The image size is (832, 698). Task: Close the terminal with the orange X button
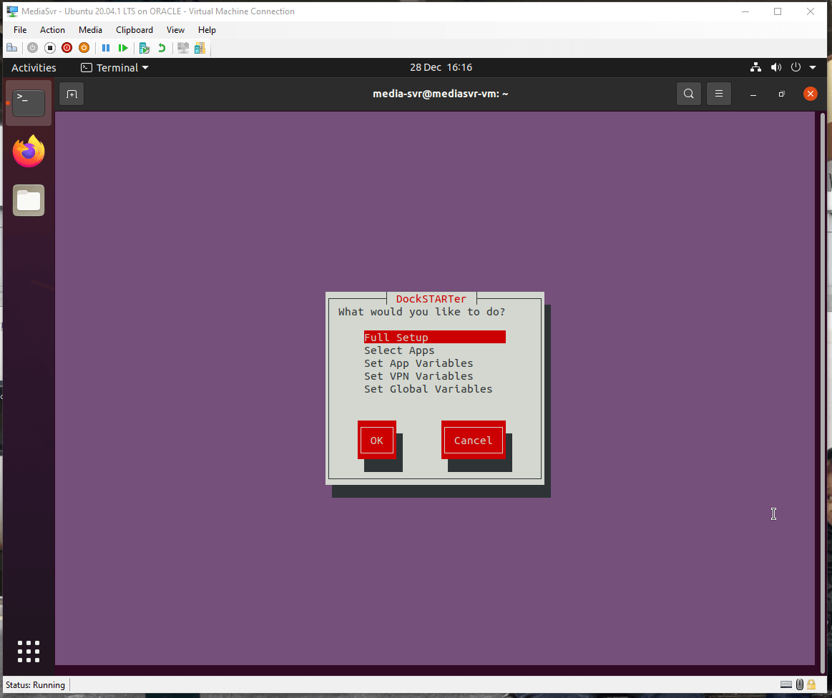(x=811, y=94)
